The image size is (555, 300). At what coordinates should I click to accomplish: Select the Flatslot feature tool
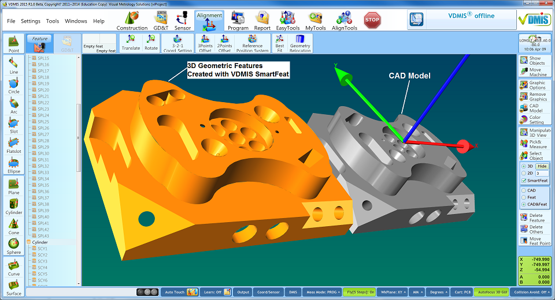click(x=14, y=145)
